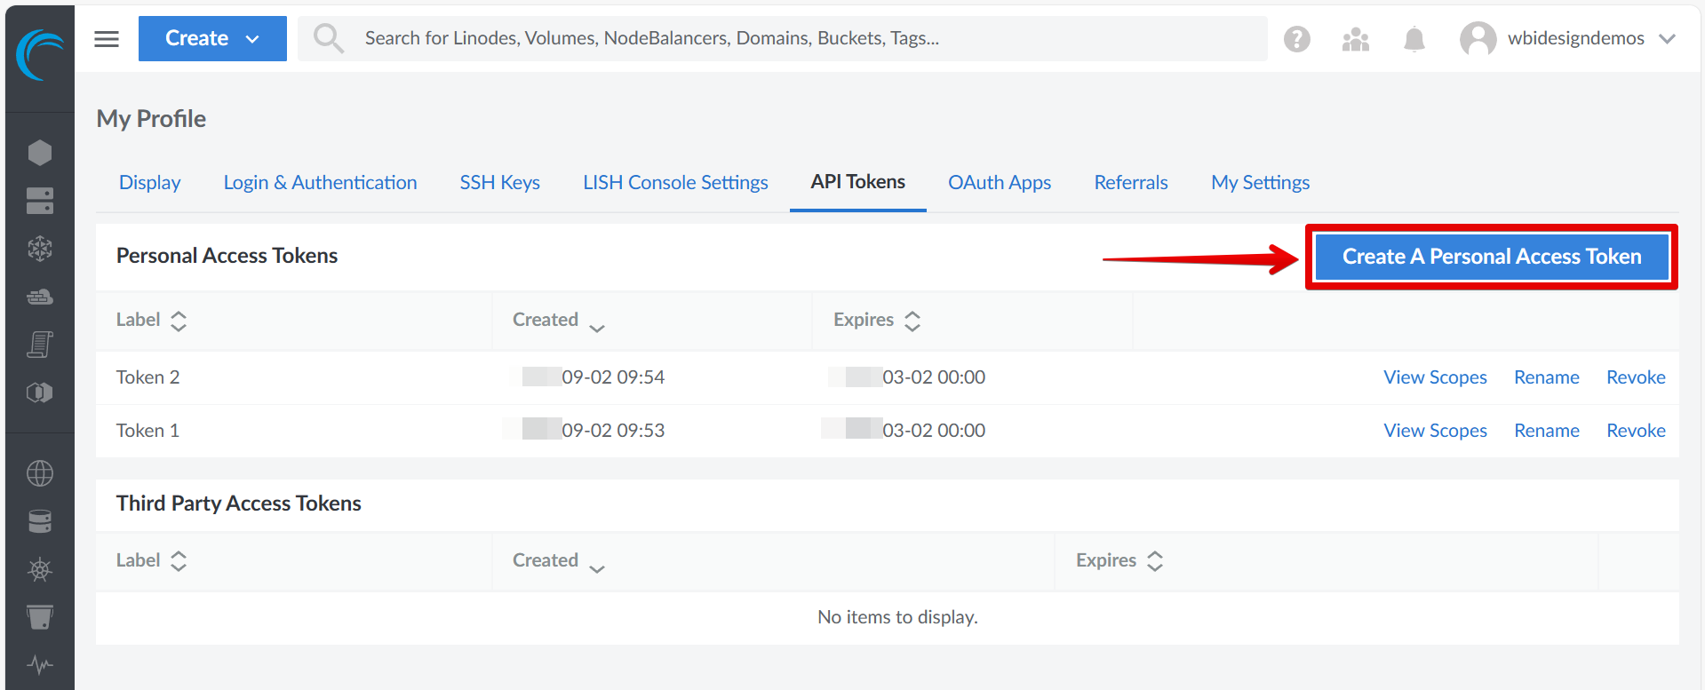This screenshot has width=1705, height=690.
Task: Sort Personal Access Tokens by Label
Action: tap(151, 321)
